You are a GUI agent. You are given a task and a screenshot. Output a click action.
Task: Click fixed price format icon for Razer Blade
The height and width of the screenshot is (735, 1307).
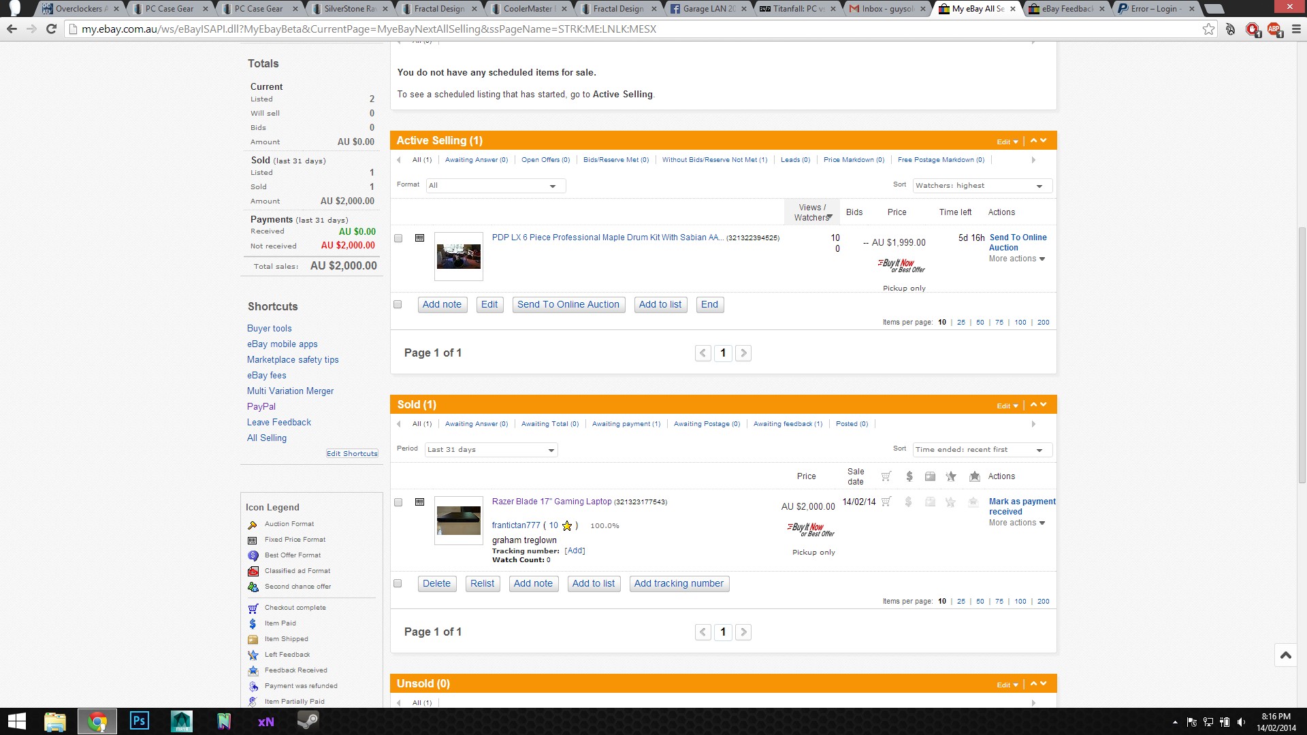[420, 502]
